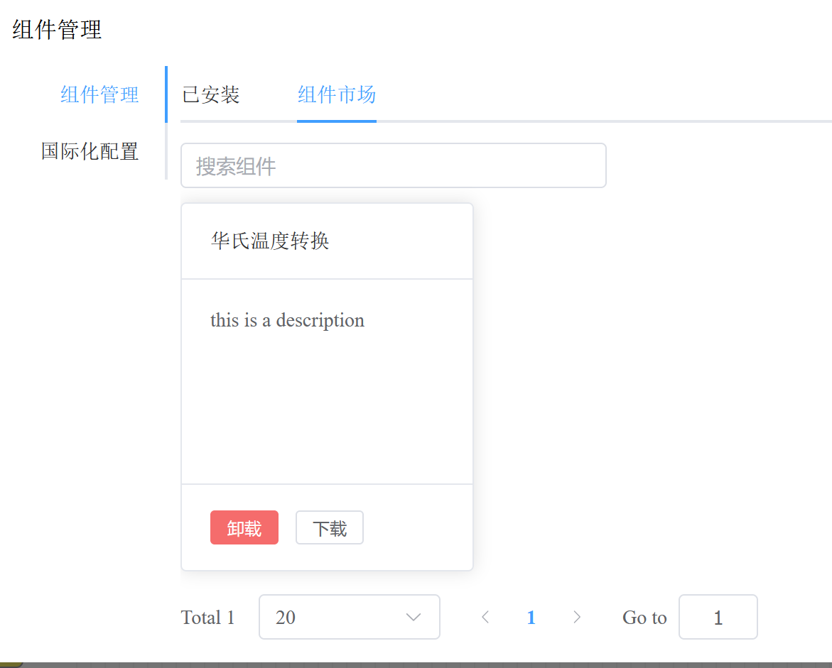
Task: Open 组件管理 in the left sidebar
Action: click(x=99, y=94)
